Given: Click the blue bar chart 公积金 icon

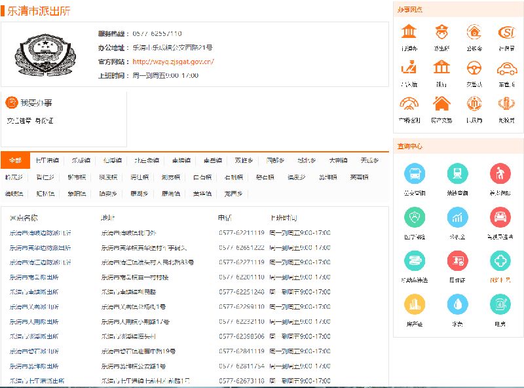Looking at the screenshot, I should point(457,218).
